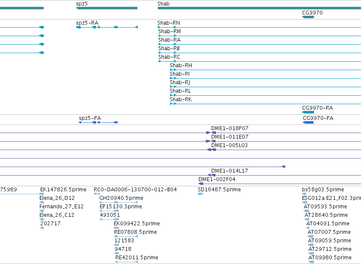
Task: Click the AT07007.5prime EST label
Action: point(329,233)
